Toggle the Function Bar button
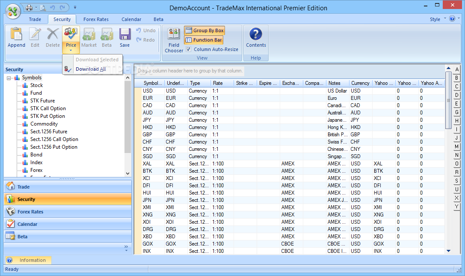 click(x=204, y=40)
